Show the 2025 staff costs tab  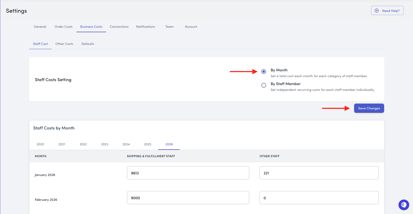(147, 144)
